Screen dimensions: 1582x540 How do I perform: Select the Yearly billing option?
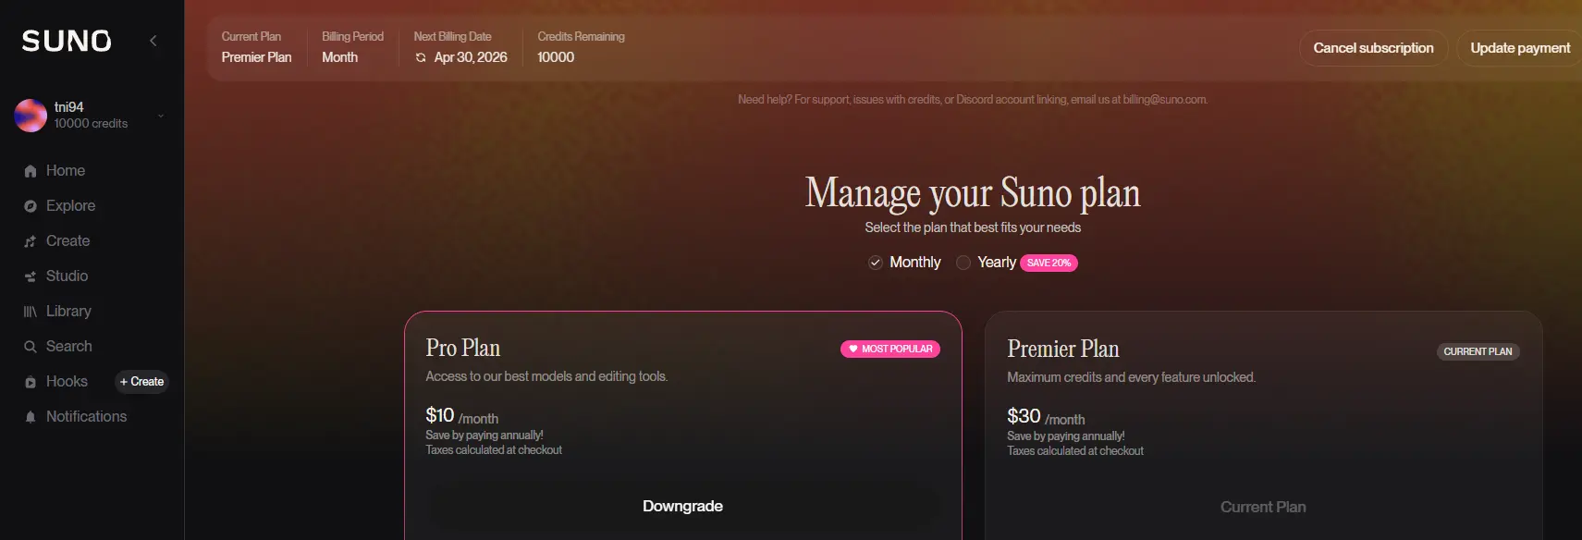[x=987, y=263]
